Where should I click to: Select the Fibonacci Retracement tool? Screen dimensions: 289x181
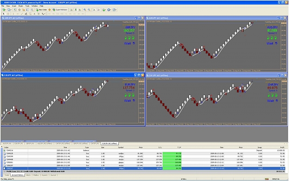30,14
